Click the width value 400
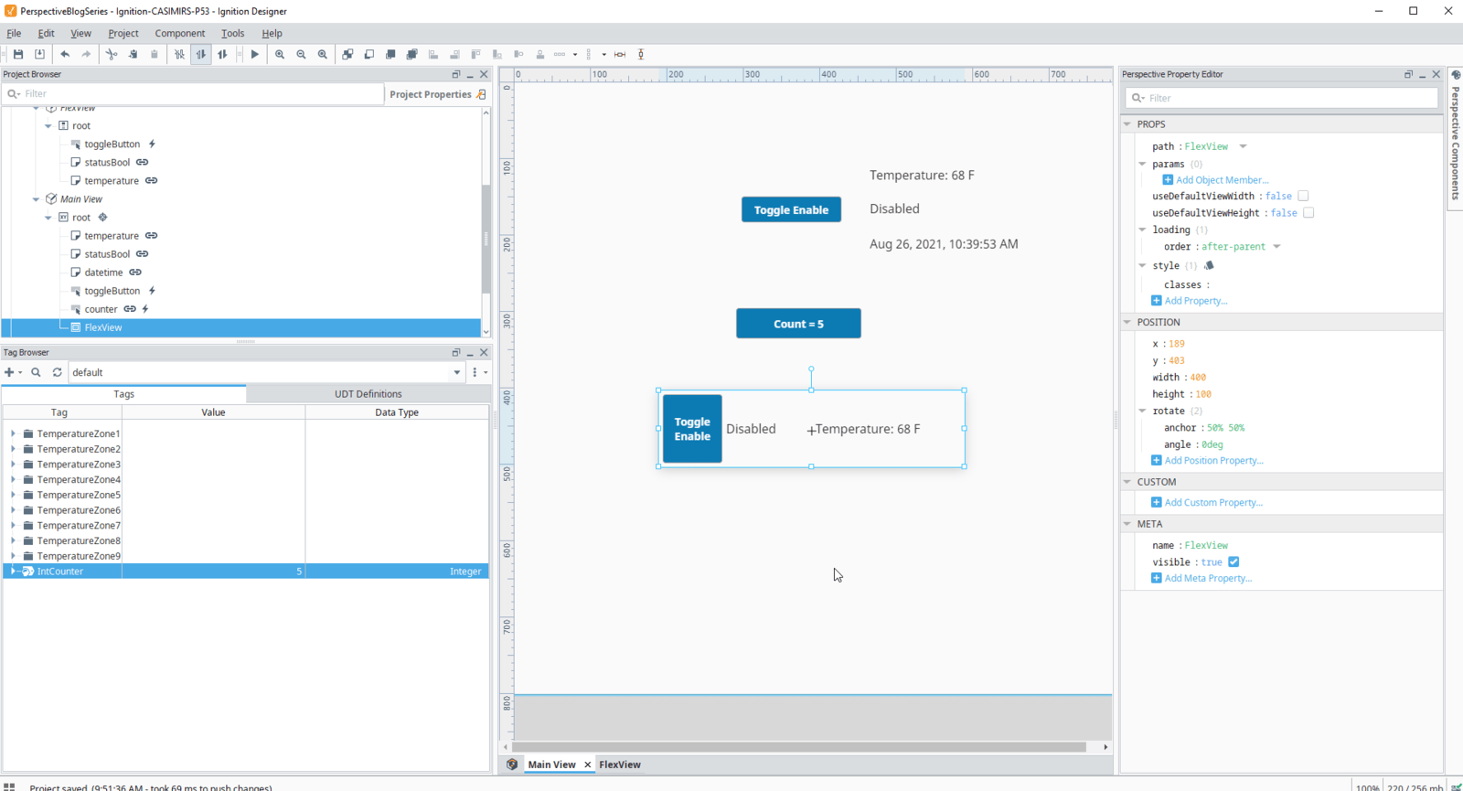Screen dimensions: 1463x791 [x=1198, y=378]
